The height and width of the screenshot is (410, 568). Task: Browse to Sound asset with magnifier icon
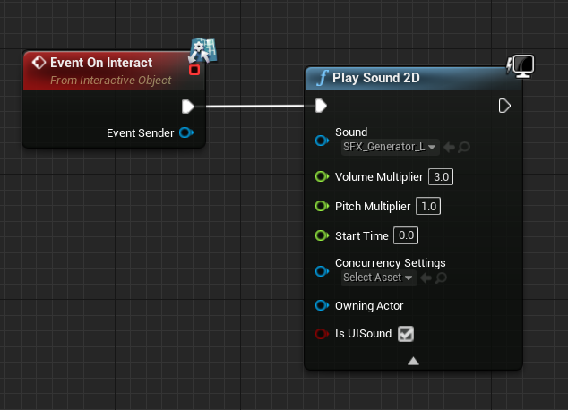[464, 148]
